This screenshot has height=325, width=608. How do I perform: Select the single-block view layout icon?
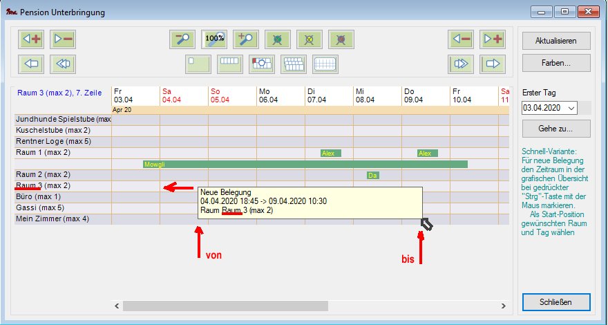click(199, 64)
